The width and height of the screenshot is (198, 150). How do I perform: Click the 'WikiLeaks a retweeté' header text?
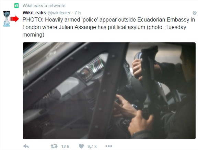point(44,6)
